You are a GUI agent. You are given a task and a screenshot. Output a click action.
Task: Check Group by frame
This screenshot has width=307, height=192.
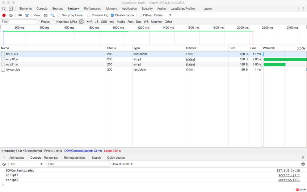point(59,15)
